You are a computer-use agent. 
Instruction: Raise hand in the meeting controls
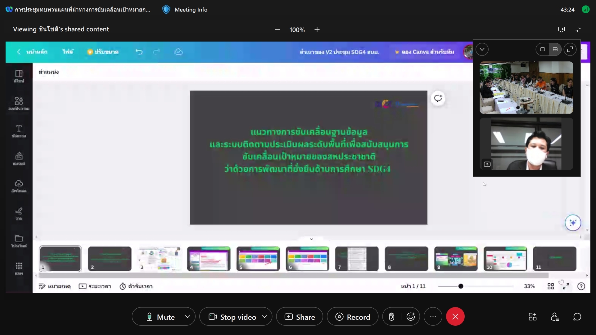(391, 317)
